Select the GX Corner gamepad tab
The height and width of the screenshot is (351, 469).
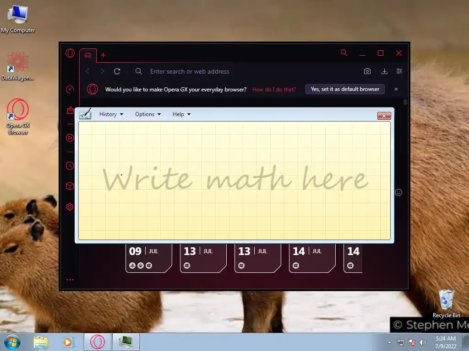[88, 55]
